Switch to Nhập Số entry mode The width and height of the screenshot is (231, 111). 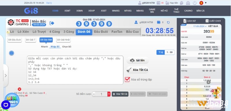(x=55, y=47)
